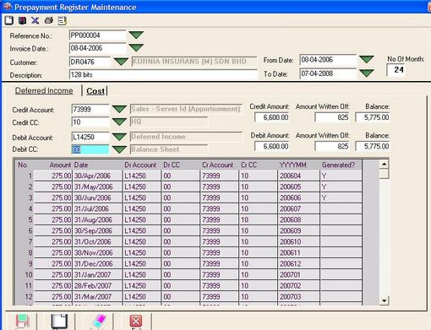Click debit row Balance field
Screen dimensions: 431x330
pyautogui.click(x=373, y=146)
